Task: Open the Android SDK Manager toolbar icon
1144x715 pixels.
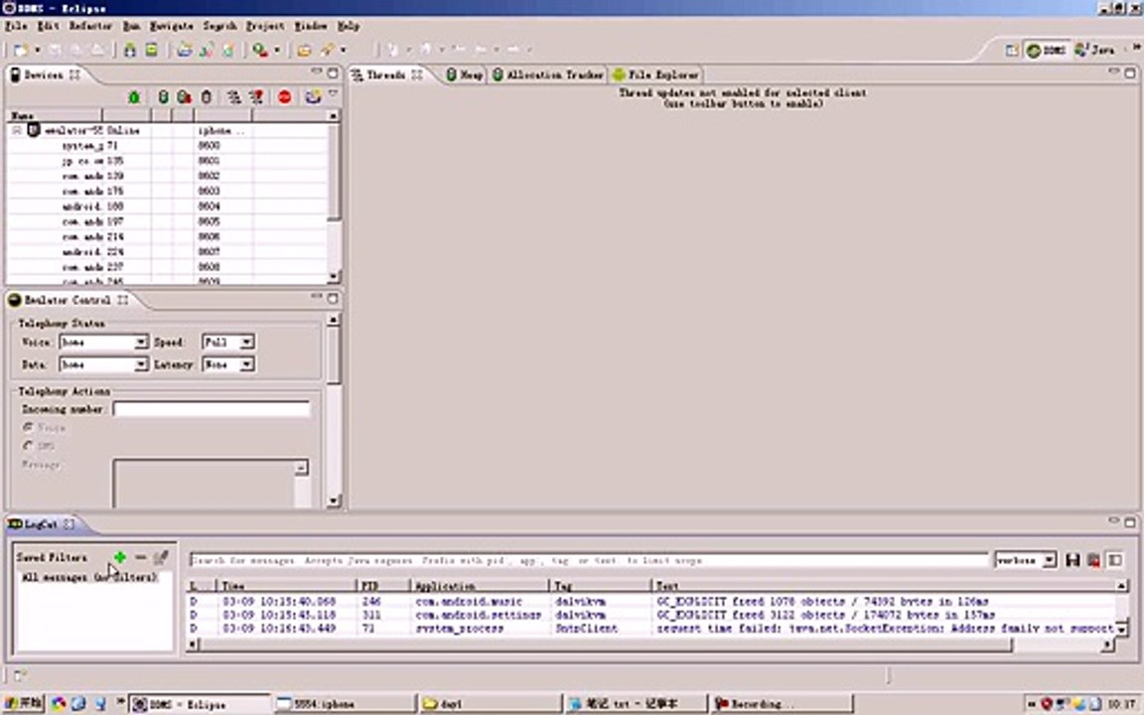Action: 130,50
